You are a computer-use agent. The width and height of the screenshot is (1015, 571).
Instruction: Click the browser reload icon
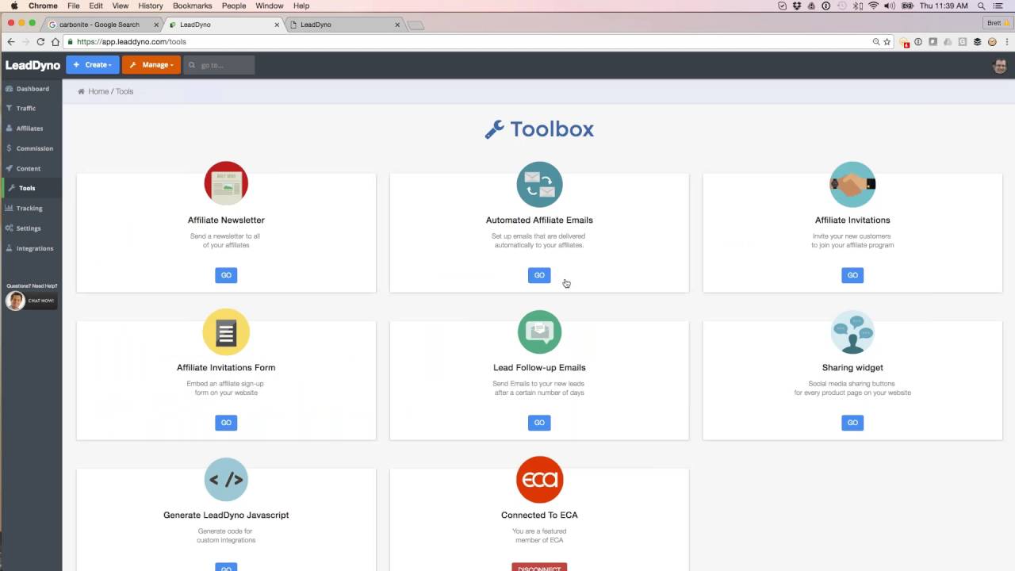tap(40, 41)
